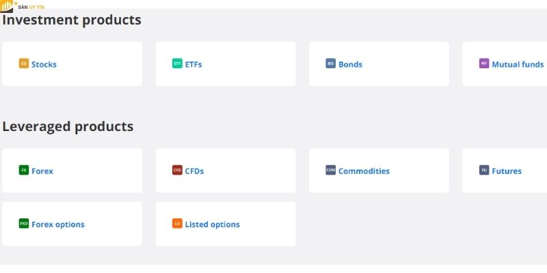Select the Forex leveraged product link
547x273 pixels.
(42, 171)
